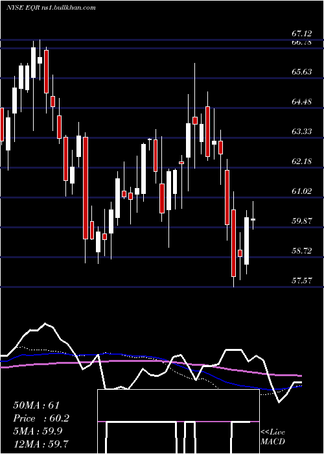Select the 64.48 price level label
324x454 pixels.
pyautogui.click(x=302, y=102)
